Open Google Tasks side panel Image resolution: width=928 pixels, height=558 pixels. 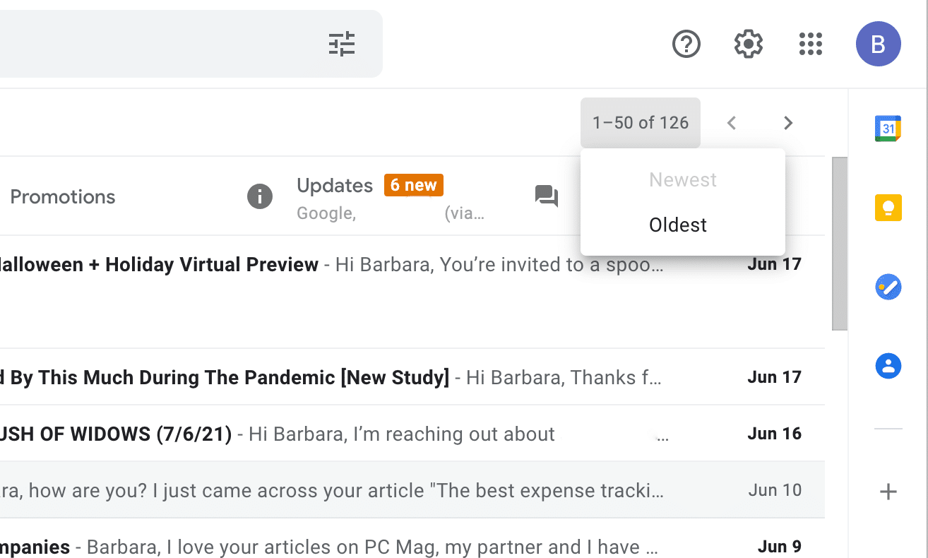(x=888, y=287)
